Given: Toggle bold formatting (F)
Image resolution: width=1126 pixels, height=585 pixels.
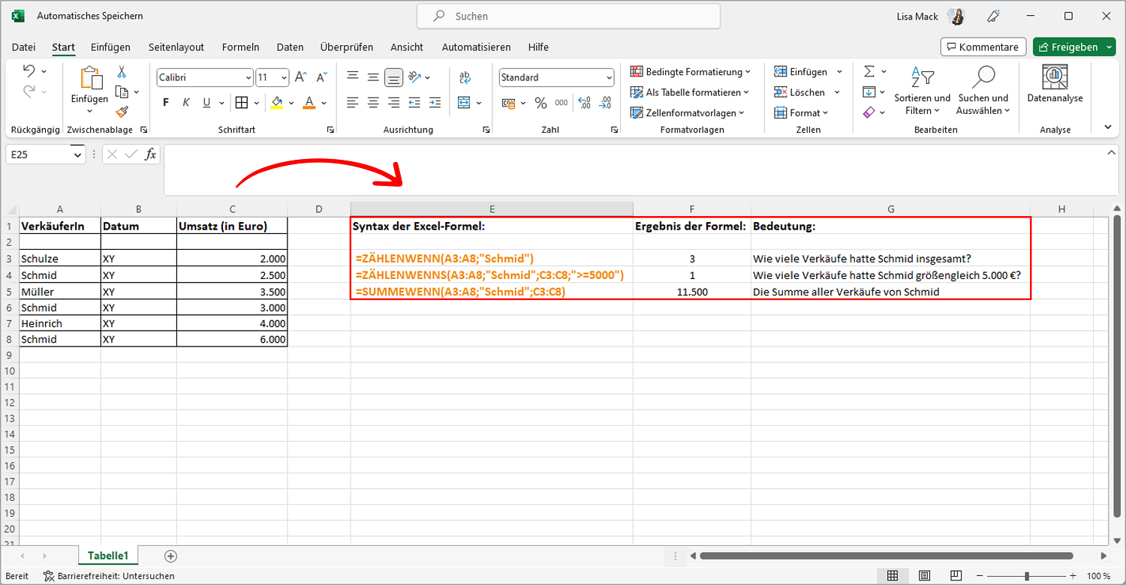Looking at the screenshot, I should pyautogui.click(x=166, y=103).
